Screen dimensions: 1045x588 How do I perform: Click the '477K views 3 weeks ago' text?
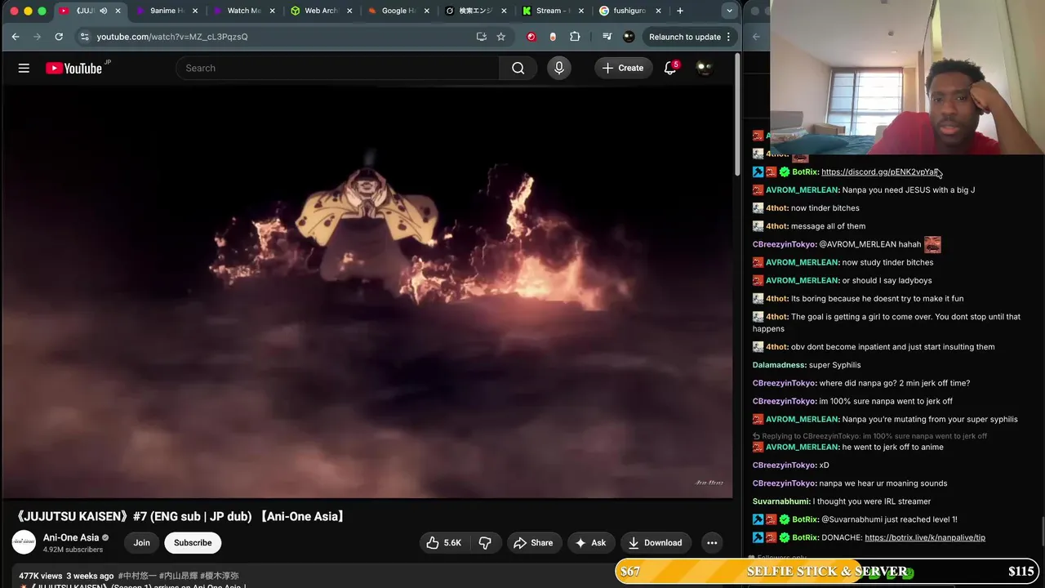[66, 576]
